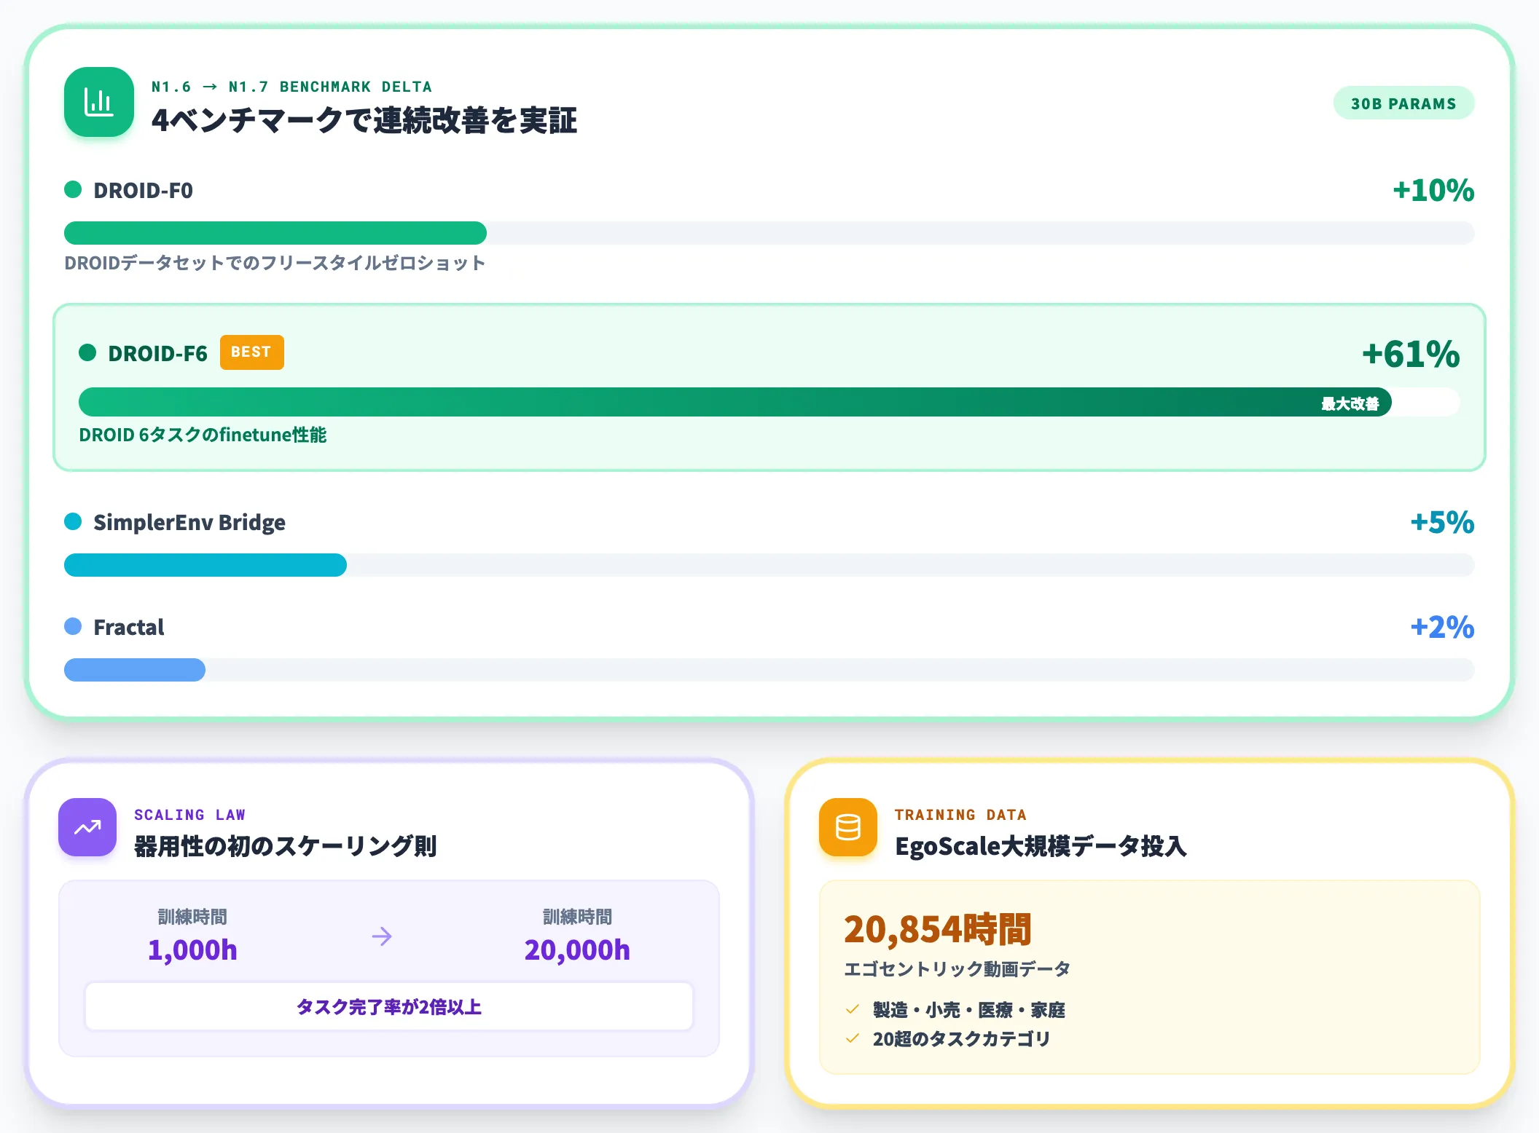Click the DROID-F0 benchmark name
1539x1133 pixels.
coord(144,191)
